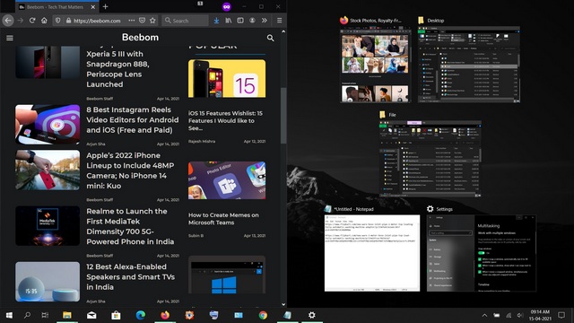
Task: Open network icon in tray
Action: pyautogui.click(x=509, y=315)
